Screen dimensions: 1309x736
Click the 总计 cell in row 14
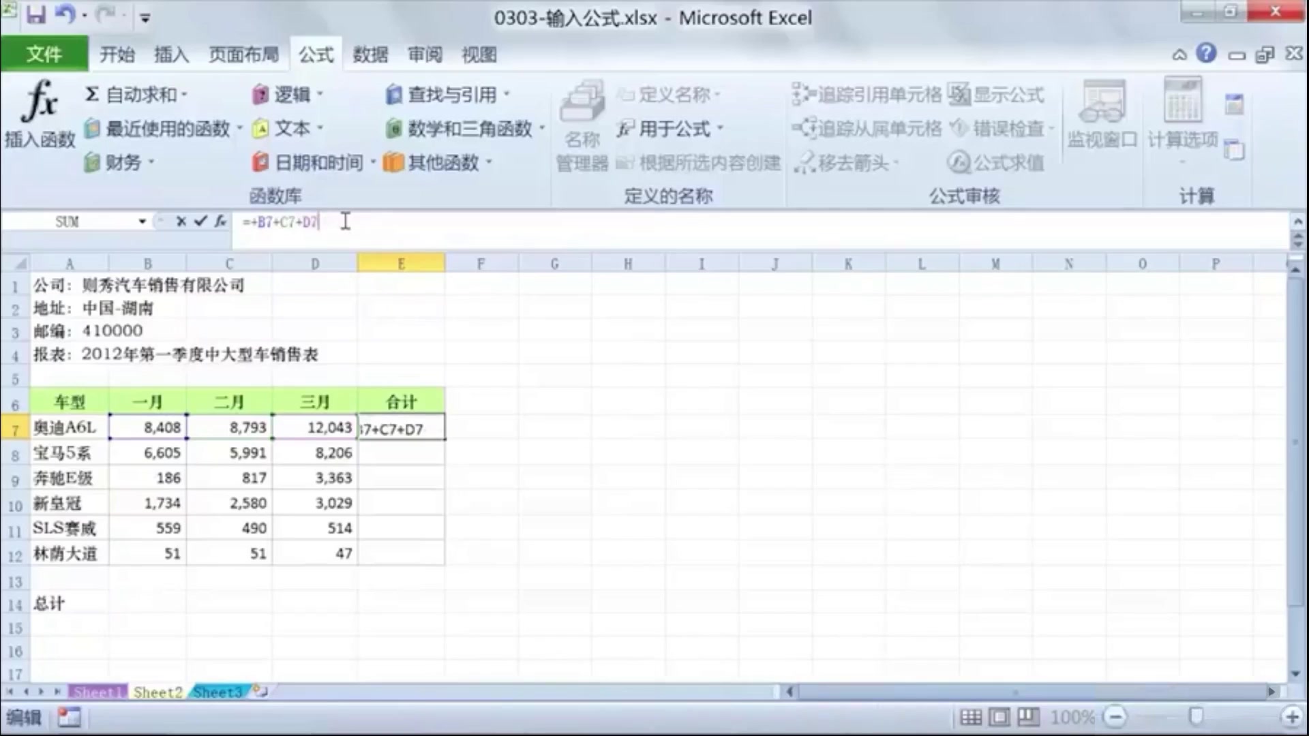(x=69, y=604)
